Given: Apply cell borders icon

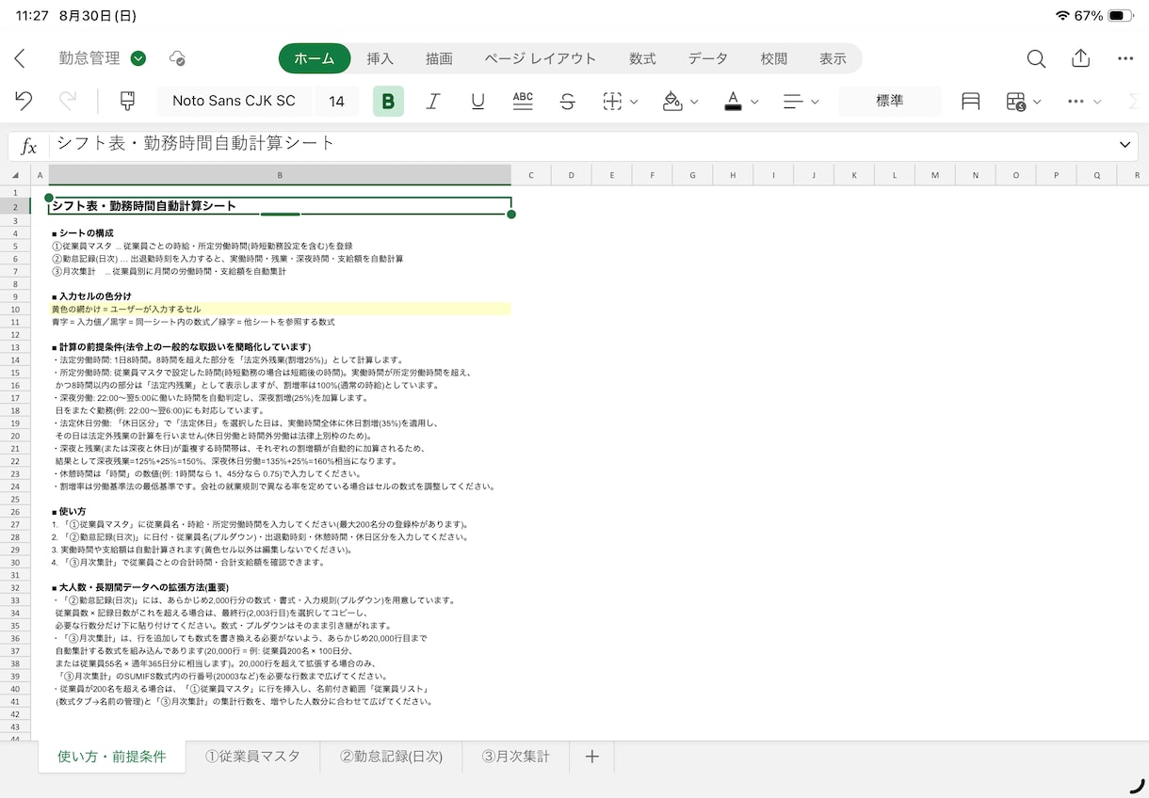Looking at the screenshot, I should (613, 101).
